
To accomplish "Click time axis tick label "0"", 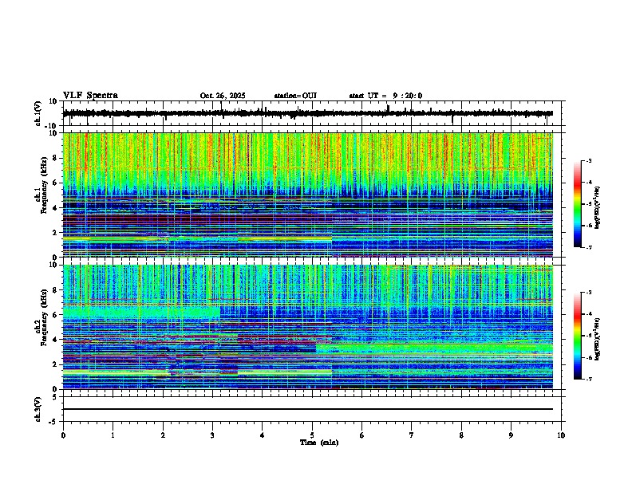I will pos(63,435).
